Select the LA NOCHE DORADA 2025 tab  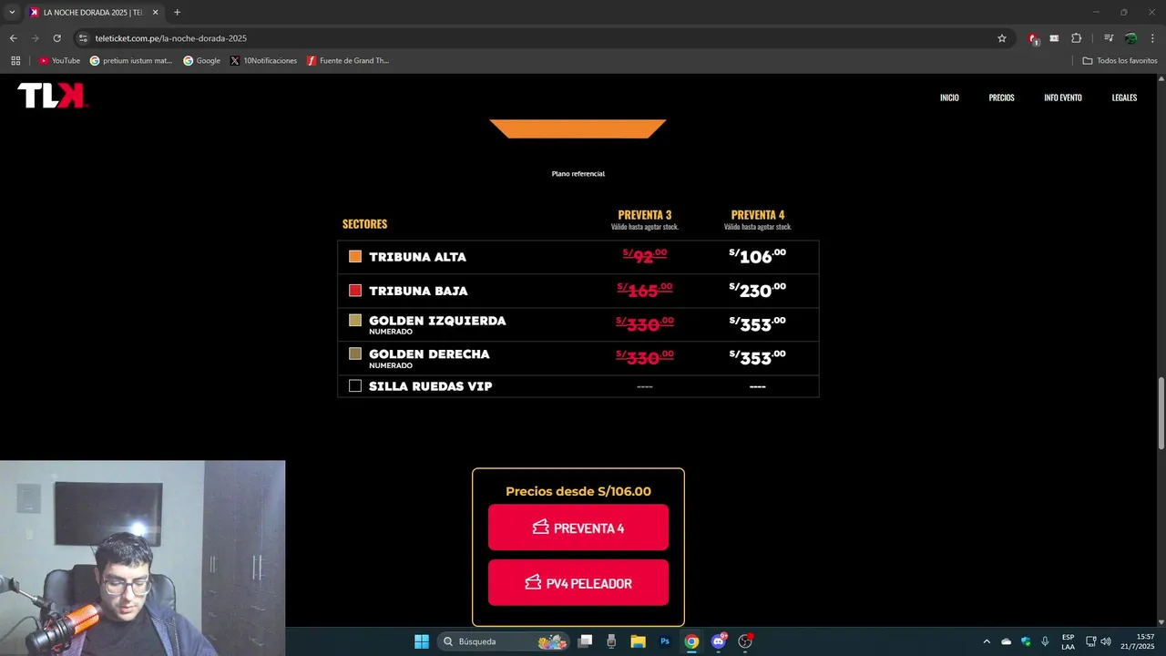point(95,13)
